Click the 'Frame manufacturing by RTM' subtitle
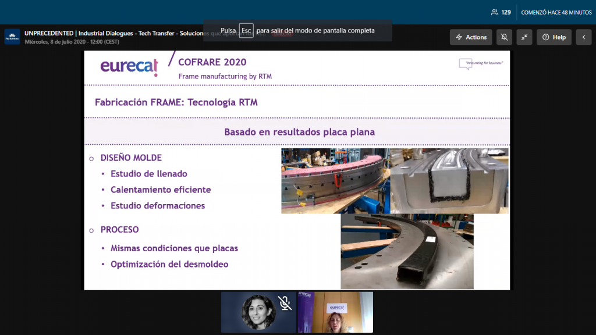Image resolution: width=596 pixels, height=335 pixels. coord(225,76)
